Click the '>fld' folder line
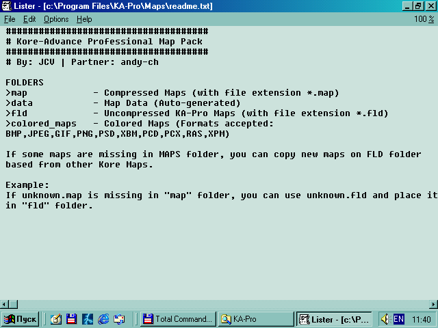Screen dimensions: 438x328 pos(197,113)
